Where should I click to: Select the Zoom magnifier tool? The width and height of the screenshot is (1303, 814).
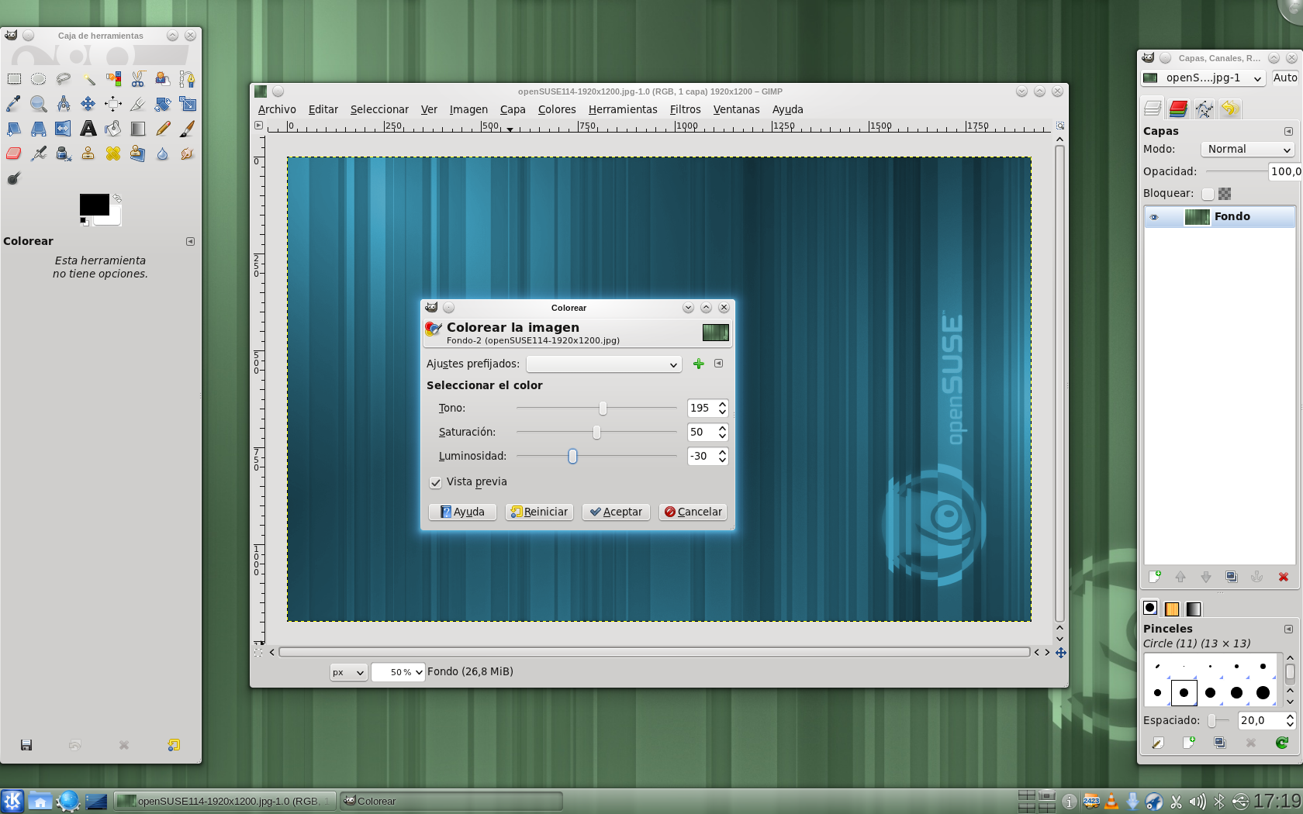pyautogui.click(x=39, y=104)
